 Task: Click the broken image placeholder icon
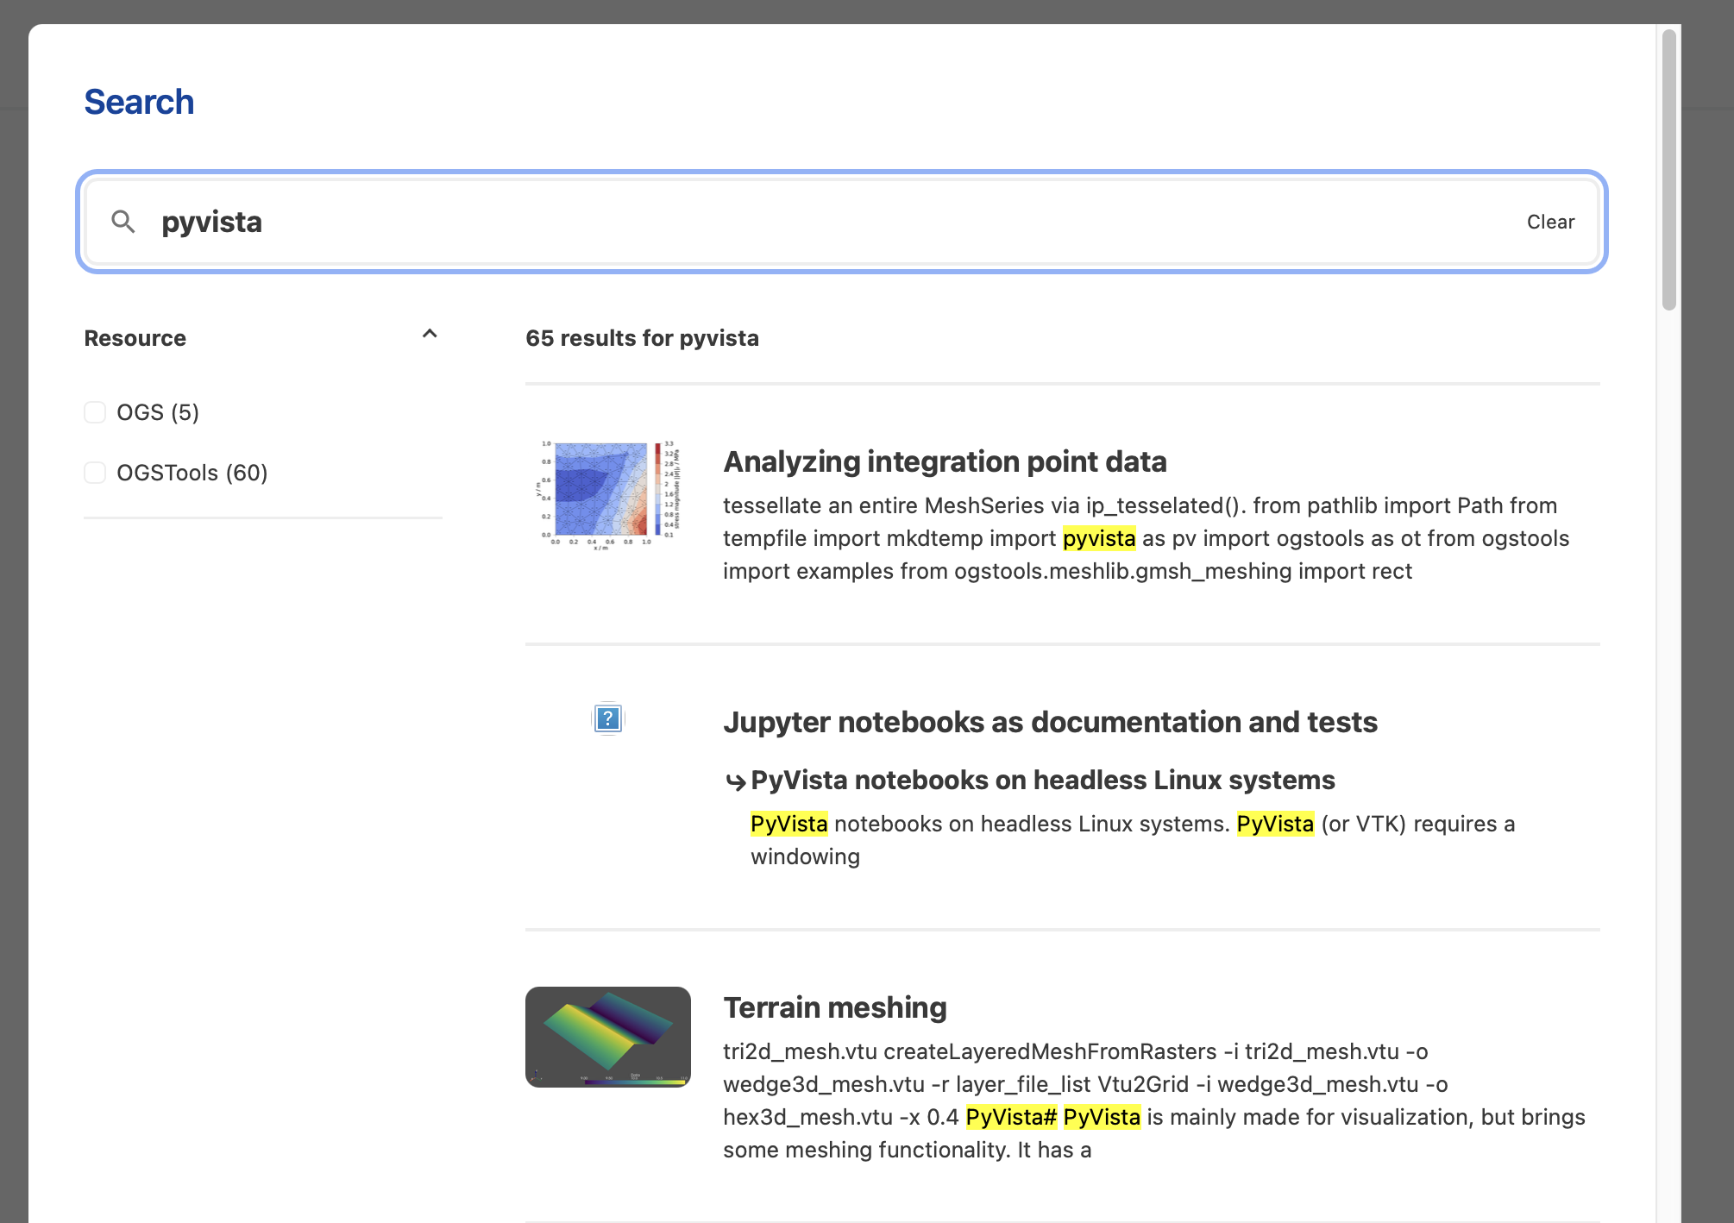point(608,718)
